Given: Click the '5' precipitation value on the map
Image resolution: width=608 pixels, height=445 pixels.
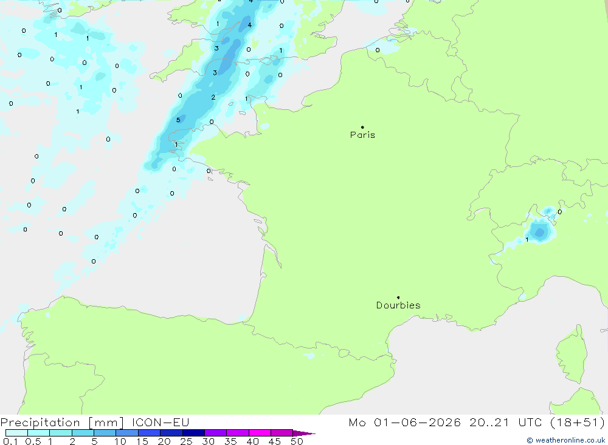Looking at the screenshot, I should coord(178,120).
